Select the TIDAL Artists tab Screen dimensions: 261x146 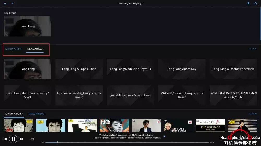point(34,48)
